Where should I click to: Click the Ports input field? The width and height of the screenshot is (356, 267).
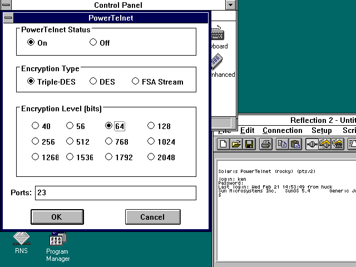116,193
